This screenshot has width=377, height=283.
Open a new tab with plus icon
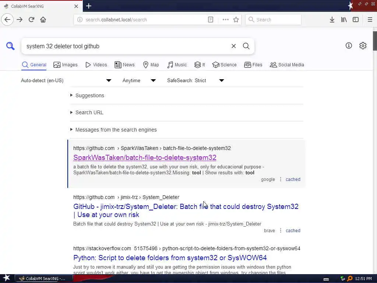pyautogui.click(x=89, y=6)
